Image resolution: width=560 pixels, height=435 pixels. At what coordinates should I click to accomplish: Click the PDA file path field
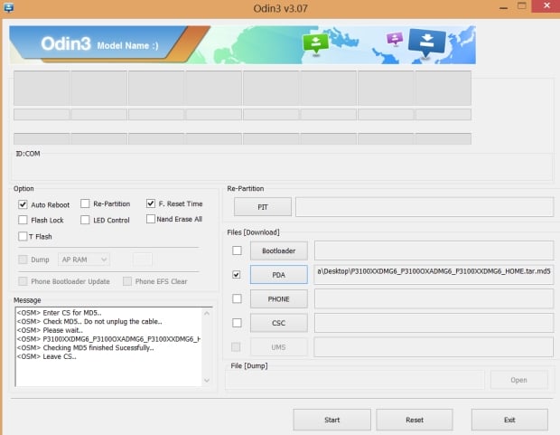[434, 275]
